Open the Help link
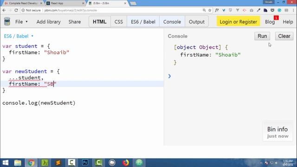 (x=288, y=22)
